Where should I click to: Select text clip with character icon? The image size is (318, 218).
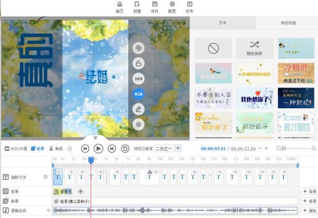[149, 177]
